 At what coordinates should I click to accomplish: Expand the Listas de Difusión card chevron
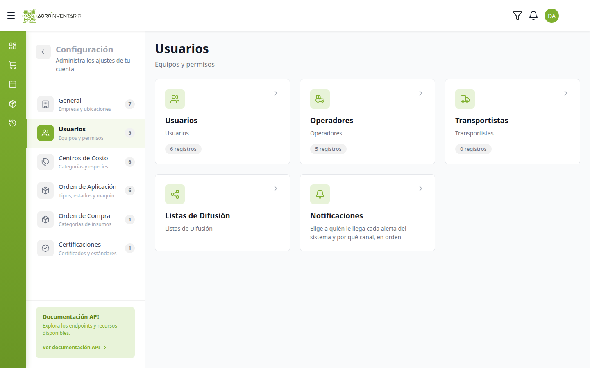276,188
